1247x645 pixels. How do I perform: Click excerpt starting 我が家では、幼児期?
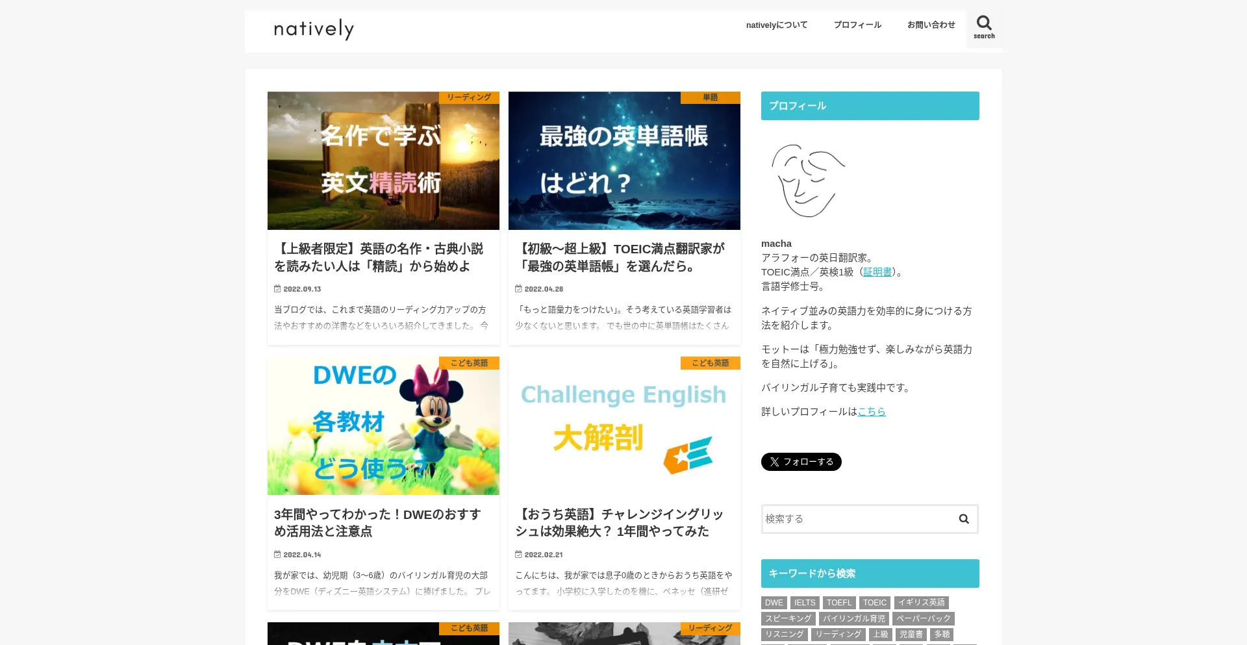coord(383,583)
